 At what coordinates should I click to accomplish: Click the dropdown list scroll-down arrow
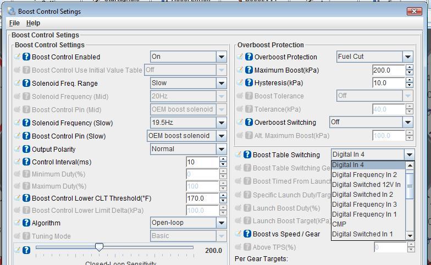tap(410, 235)
